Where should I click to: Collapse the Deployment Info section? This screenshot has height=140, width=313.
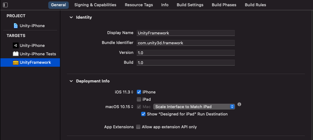click(71, 81)
